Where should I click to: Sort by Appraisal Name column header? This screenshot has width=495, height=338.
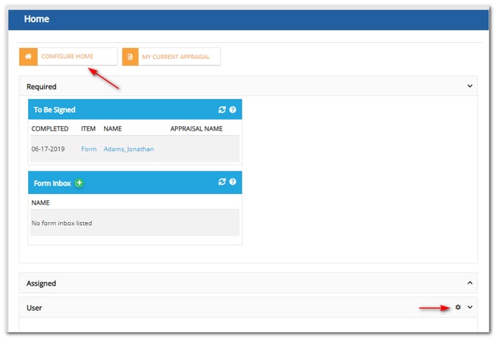196,128
